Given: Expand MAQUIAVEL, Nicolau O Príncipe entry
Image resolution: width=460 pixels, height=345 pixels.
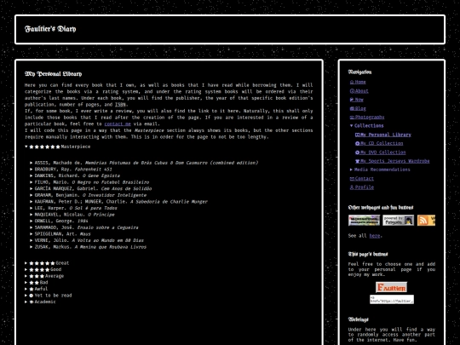Looking at the screenshot, I should click(32, 215).
